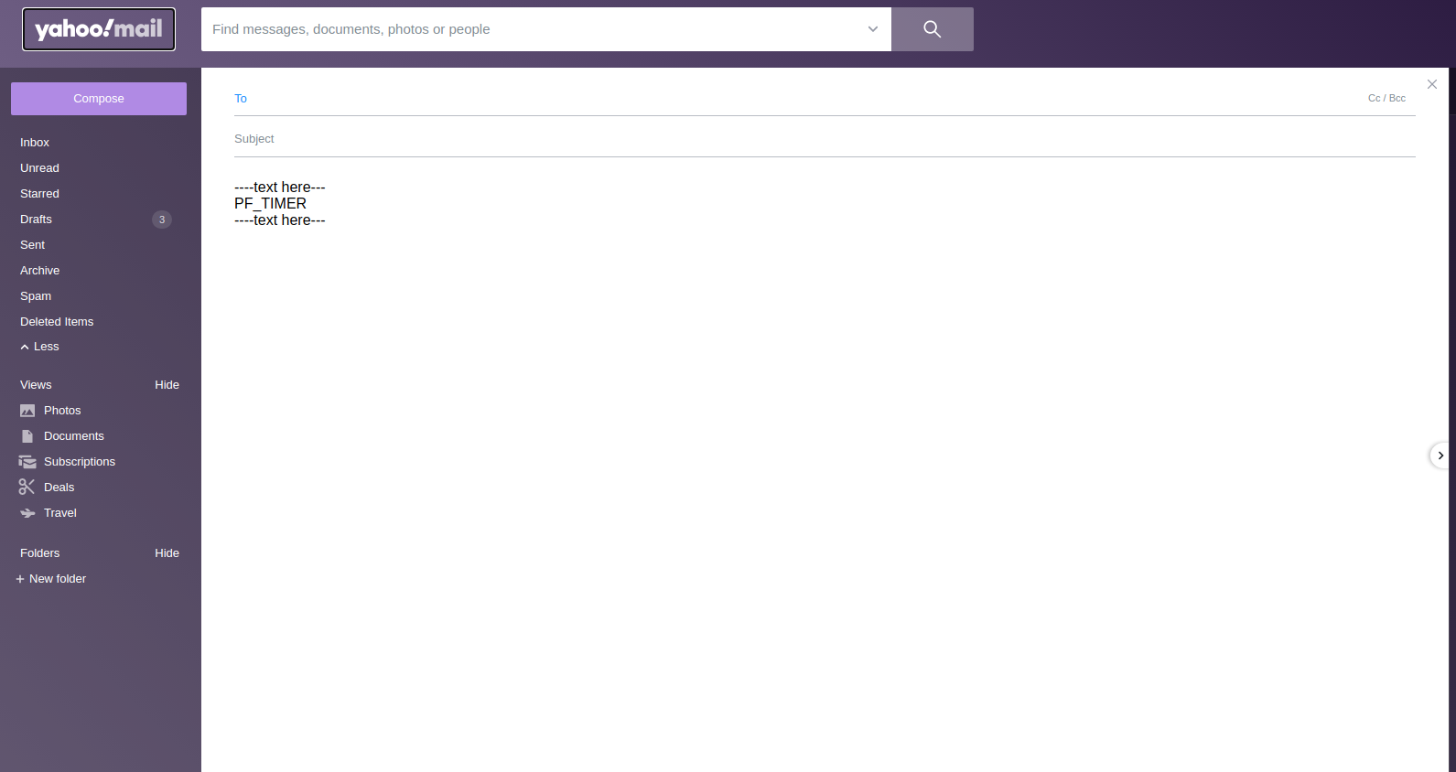
Task: Open the Deleted Items folder
Action: [x=57, y=322]
